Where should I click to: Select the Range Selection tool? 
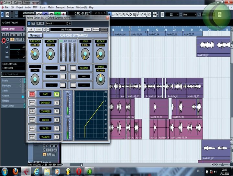(113, 15)
